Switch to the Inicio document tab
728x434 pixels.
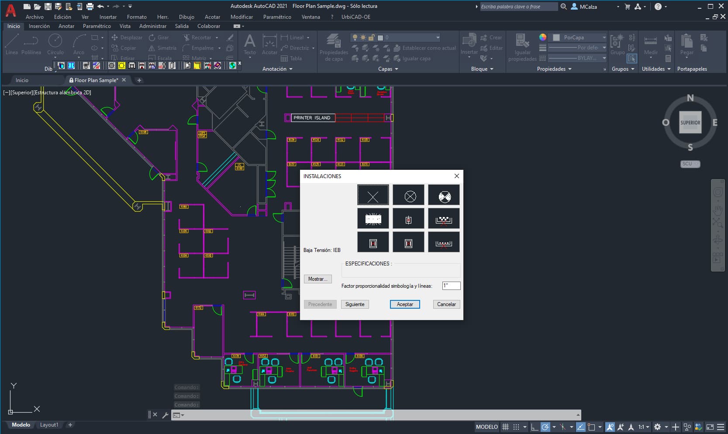click(22, 80)
